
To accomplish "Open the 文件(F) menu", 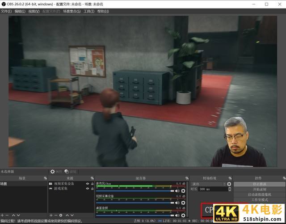I will [x=6, y=11].
